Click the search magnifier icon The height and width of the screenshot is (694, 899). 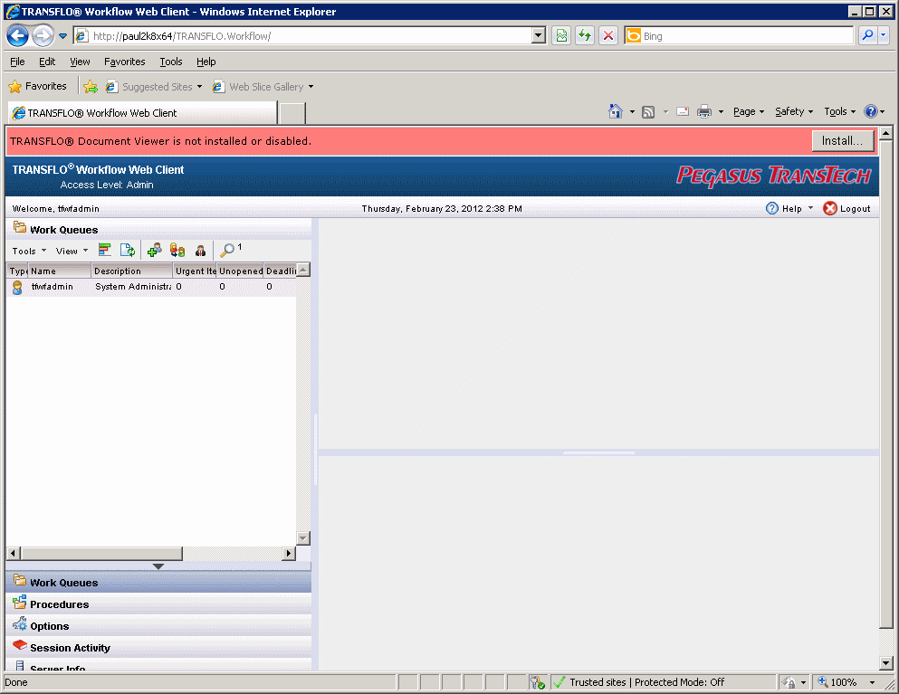point(228,250)
